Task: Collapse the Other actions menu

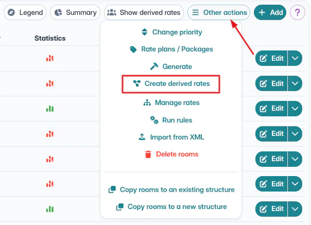Action: [x=219, y=12]
